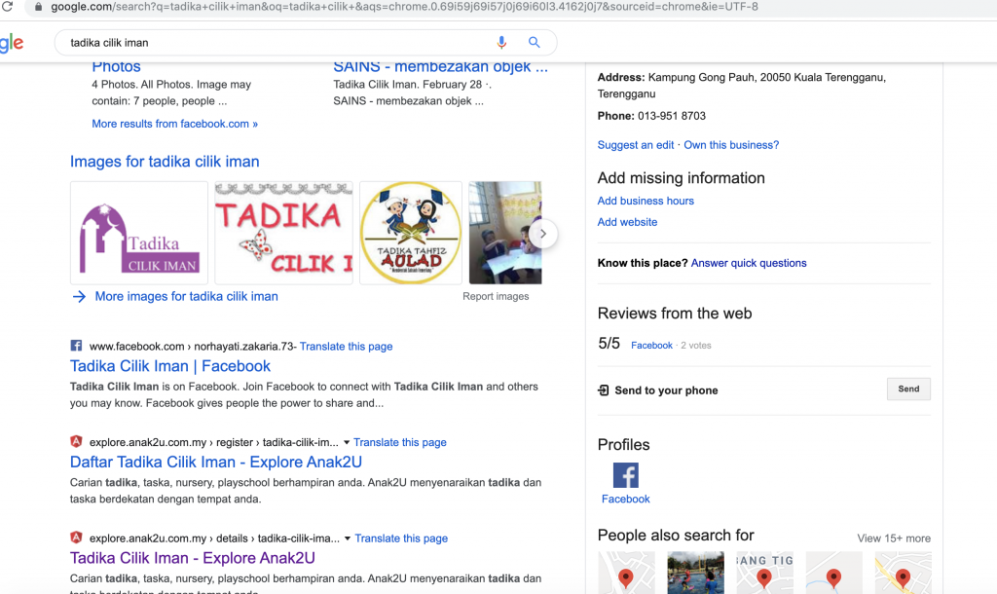Image resolution: width=997 pixels, height=594 pixels.
Task: Open the map thumbnail labeled ANG TIG
Action: (765, 573)
